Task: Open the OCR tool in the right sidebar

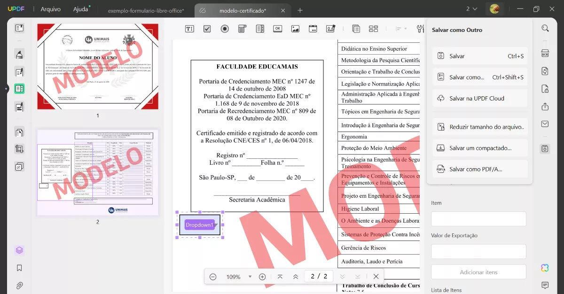Action: [544, 53]
